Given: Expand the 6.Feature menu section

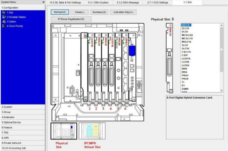Looking at the screenshot, I should pos(23,127).
